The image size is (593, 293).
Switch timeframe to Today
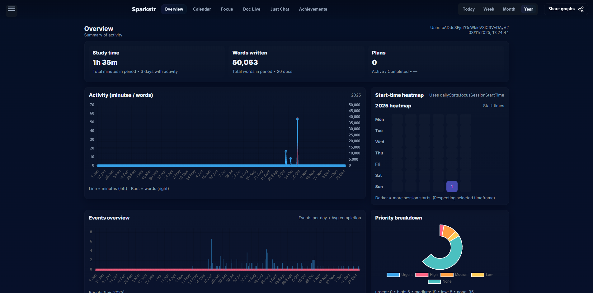click(x=468, y=9)
